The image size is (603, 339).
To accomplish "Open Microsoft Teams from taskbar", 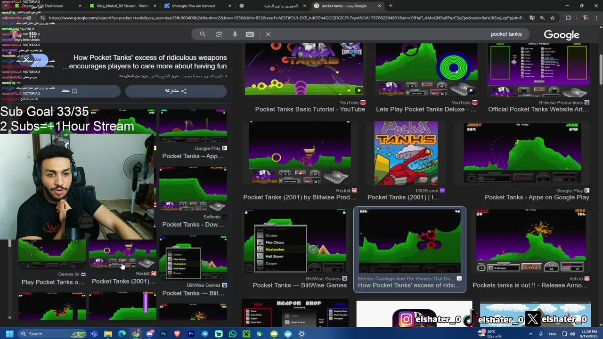I will pyautogui.click(x=94, y=334).
